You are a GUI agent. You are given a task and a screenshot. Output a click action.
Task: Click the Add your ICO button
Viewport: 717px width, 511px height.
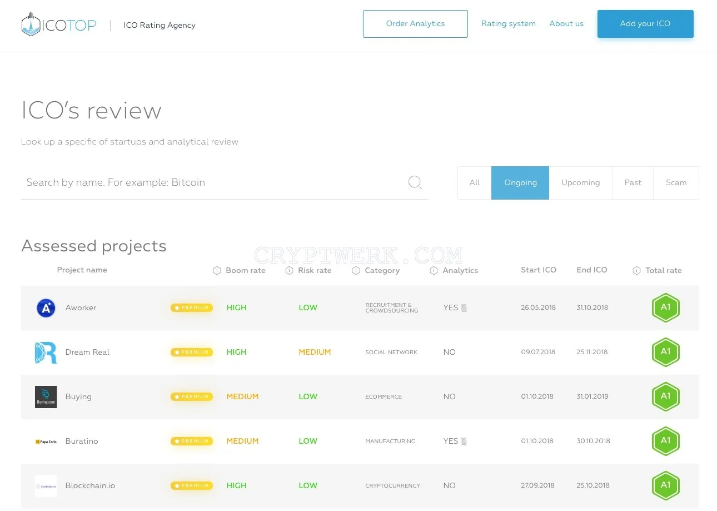click(645, 24)
